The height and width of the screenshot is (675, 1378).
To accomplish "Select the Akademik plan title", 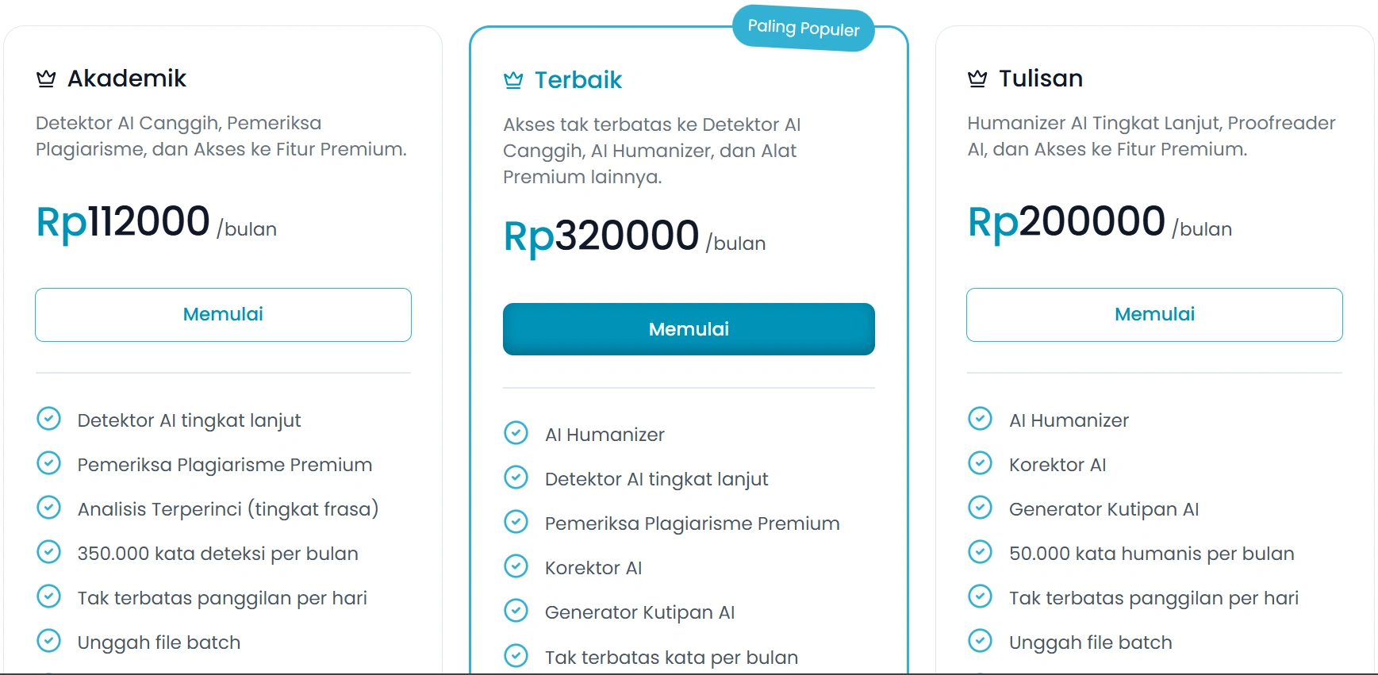I will (127, 79).
